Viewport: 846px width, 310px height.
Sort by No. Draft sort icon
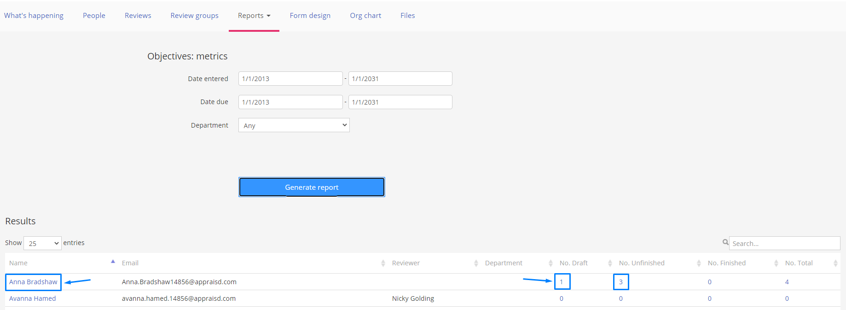[x=610, y=263]
